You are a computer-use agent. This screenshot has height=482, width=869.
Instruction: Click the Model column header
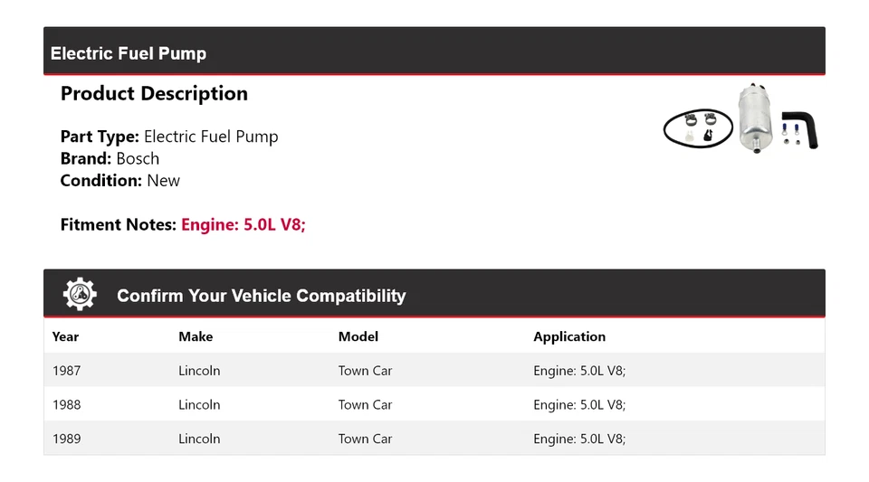tap(358, 336)
